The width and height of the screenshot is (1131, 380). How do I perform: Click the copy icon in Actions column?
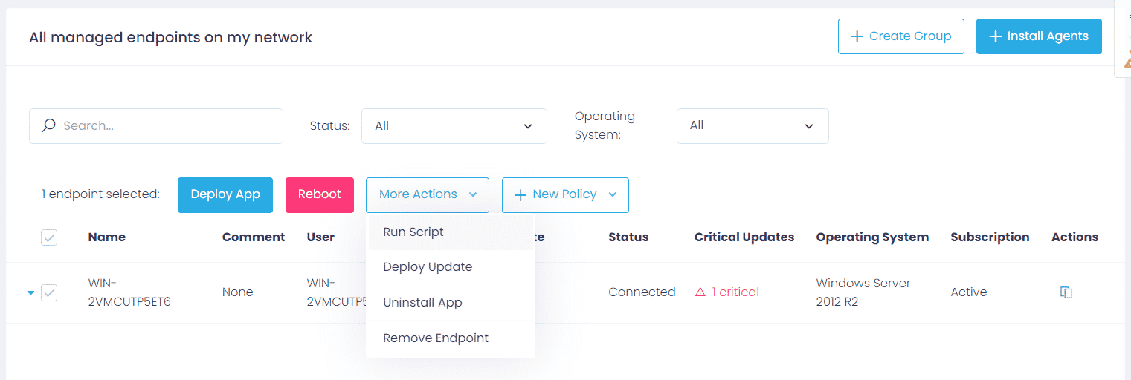(x=1066, y=292)
